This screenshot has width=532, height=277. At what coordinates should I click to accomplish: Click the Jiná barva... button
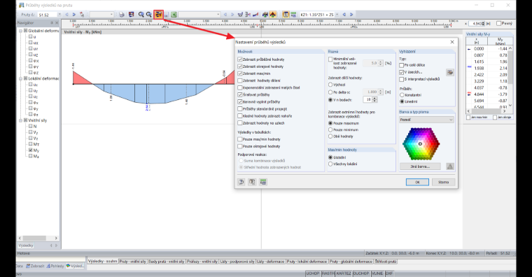coord(420,166)
